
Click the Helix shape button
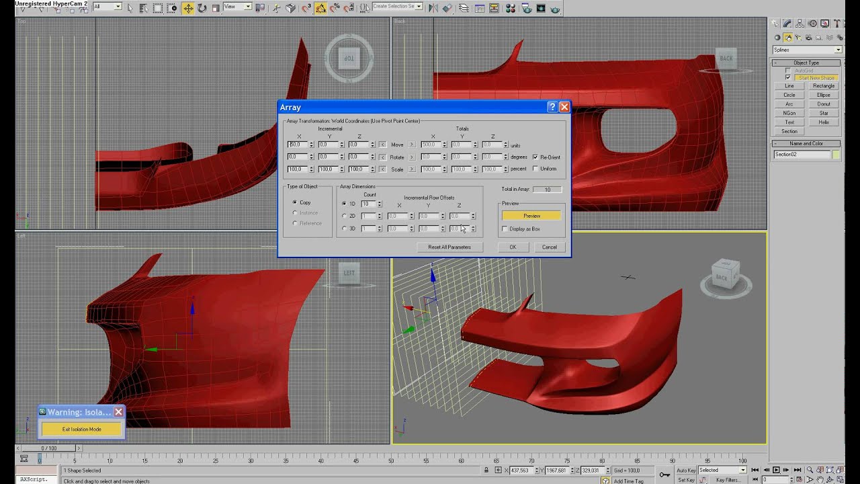[824, 122]
